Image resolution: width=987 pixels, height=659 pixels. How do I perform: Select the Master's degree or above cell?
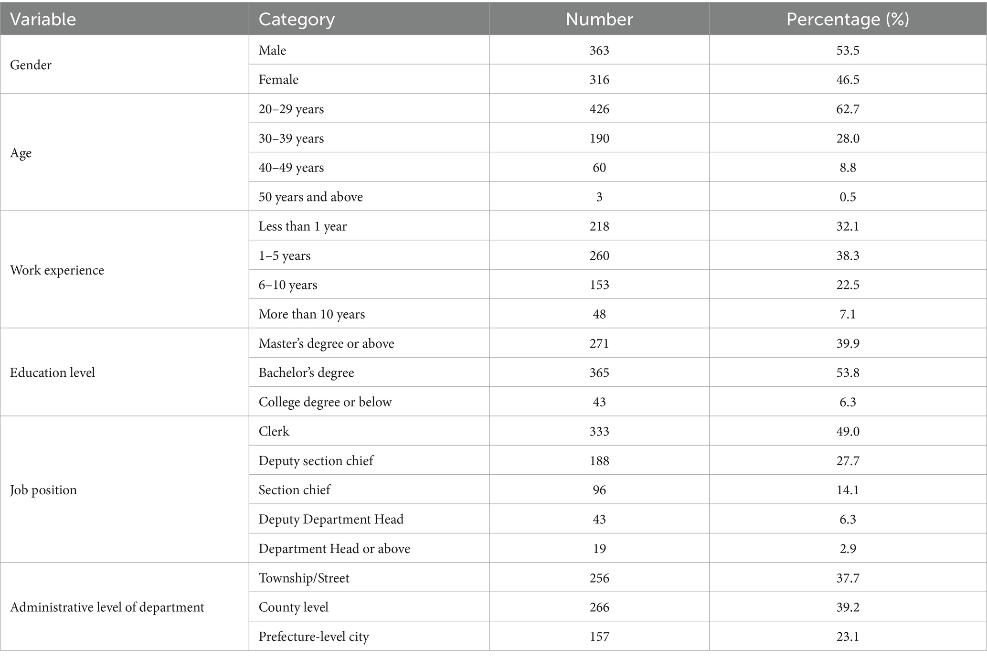326,343
